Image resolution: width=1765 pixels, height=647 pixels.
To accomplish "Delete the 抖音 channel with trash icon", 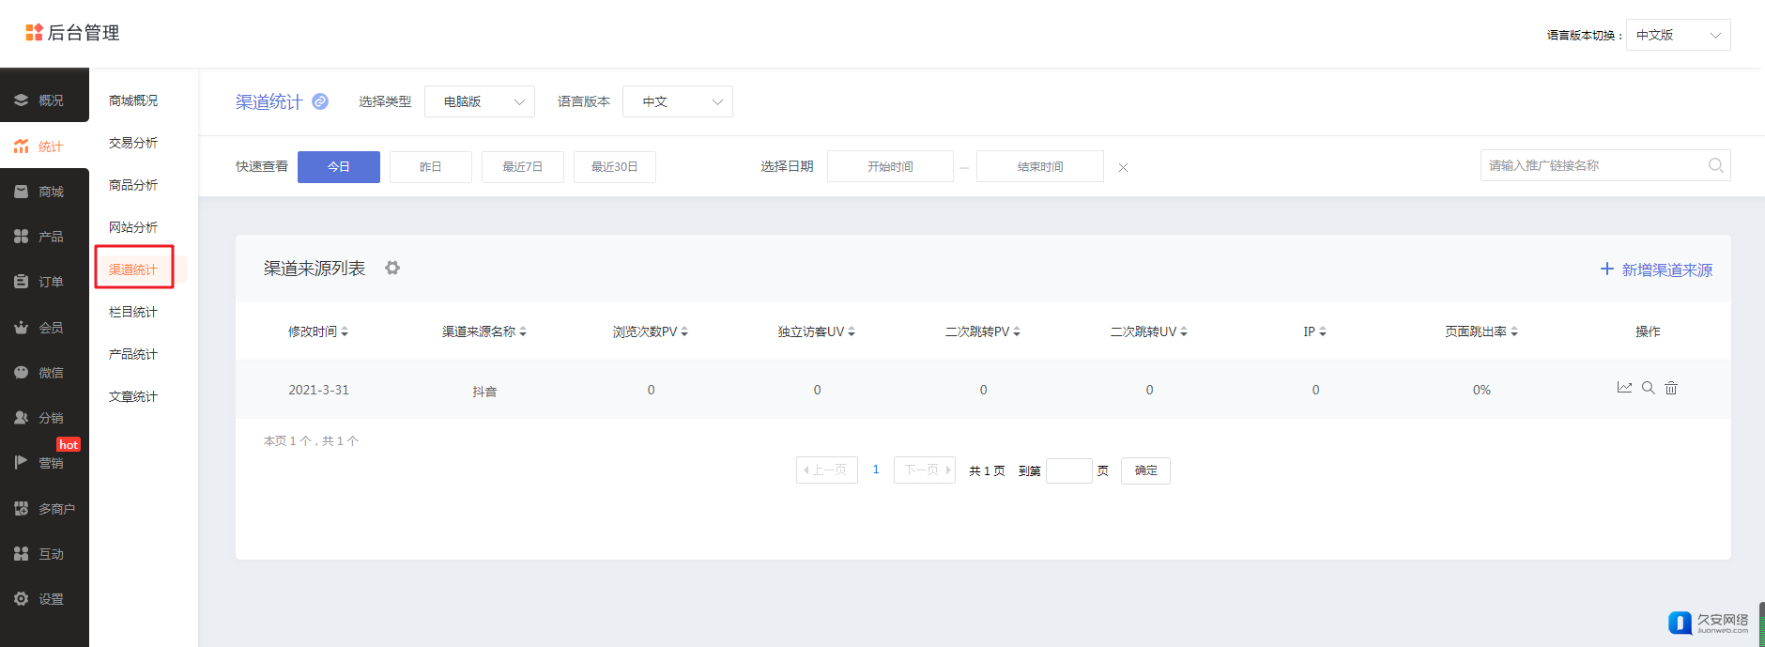I will [1671, 388].
